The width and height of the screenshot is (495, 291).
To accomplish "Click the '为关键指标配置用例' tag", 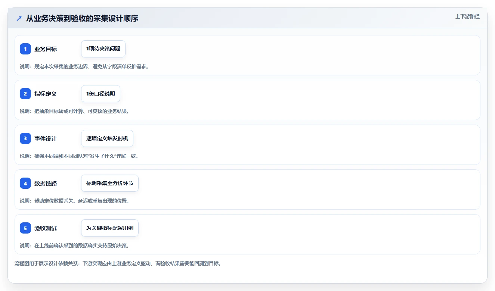I will [x=110, y=228].
